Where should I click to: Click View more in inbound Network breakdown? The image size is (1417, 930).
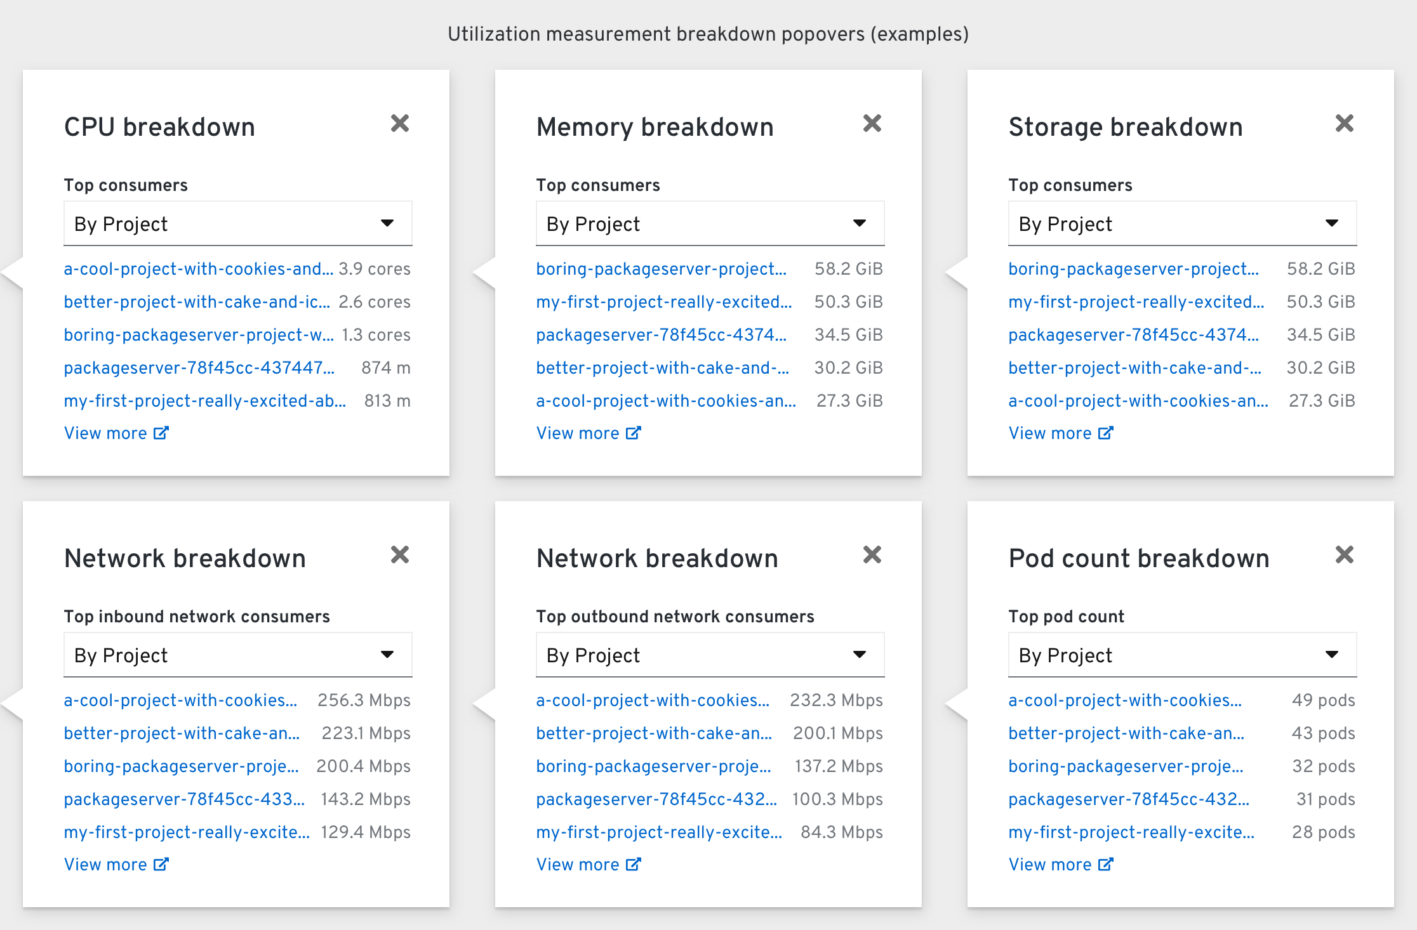pos(116,865)
